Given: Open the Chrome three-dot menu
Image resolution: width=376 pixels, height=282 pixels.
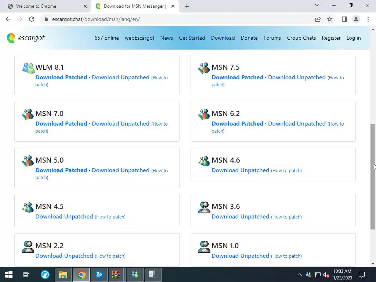Looking at the screenshot, I should coord(368,19).
